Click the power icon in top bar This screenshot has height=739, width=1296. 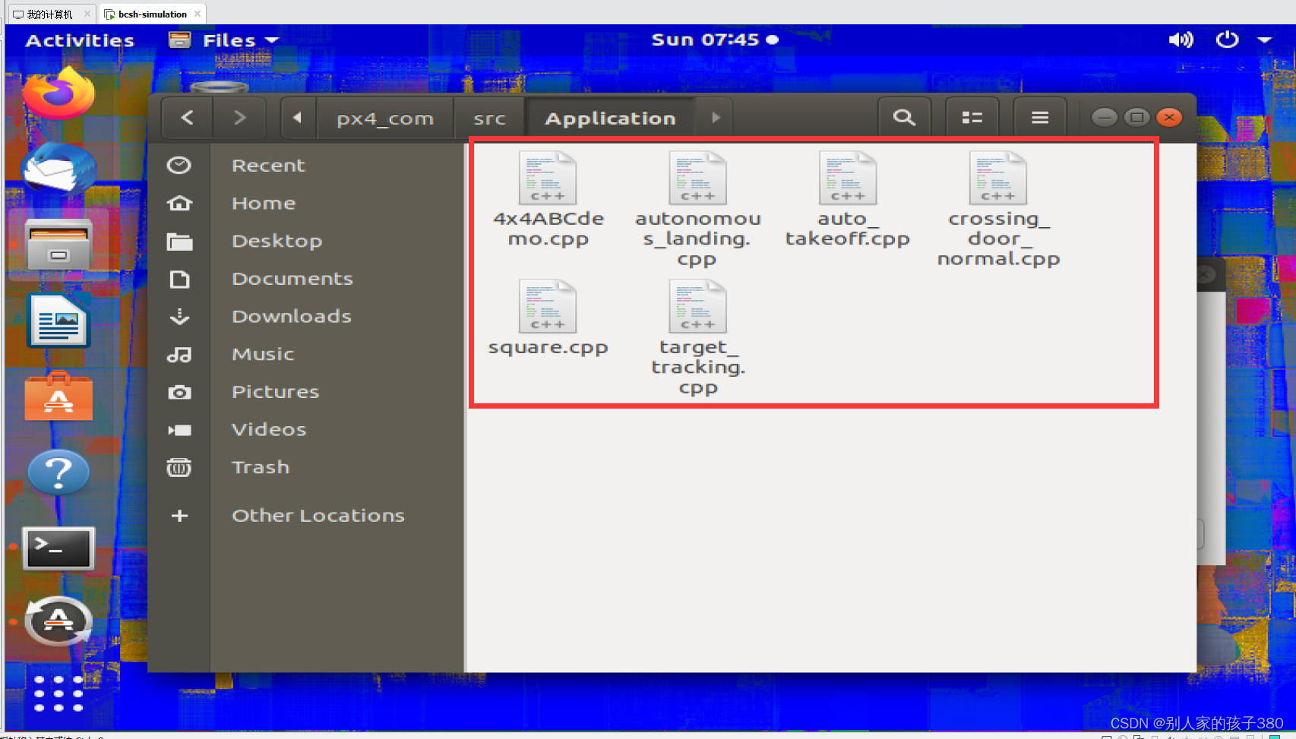coord(1227,39)
